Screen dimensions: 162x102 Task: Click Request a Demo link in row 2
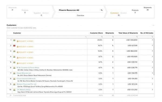[x=26, y=47]
